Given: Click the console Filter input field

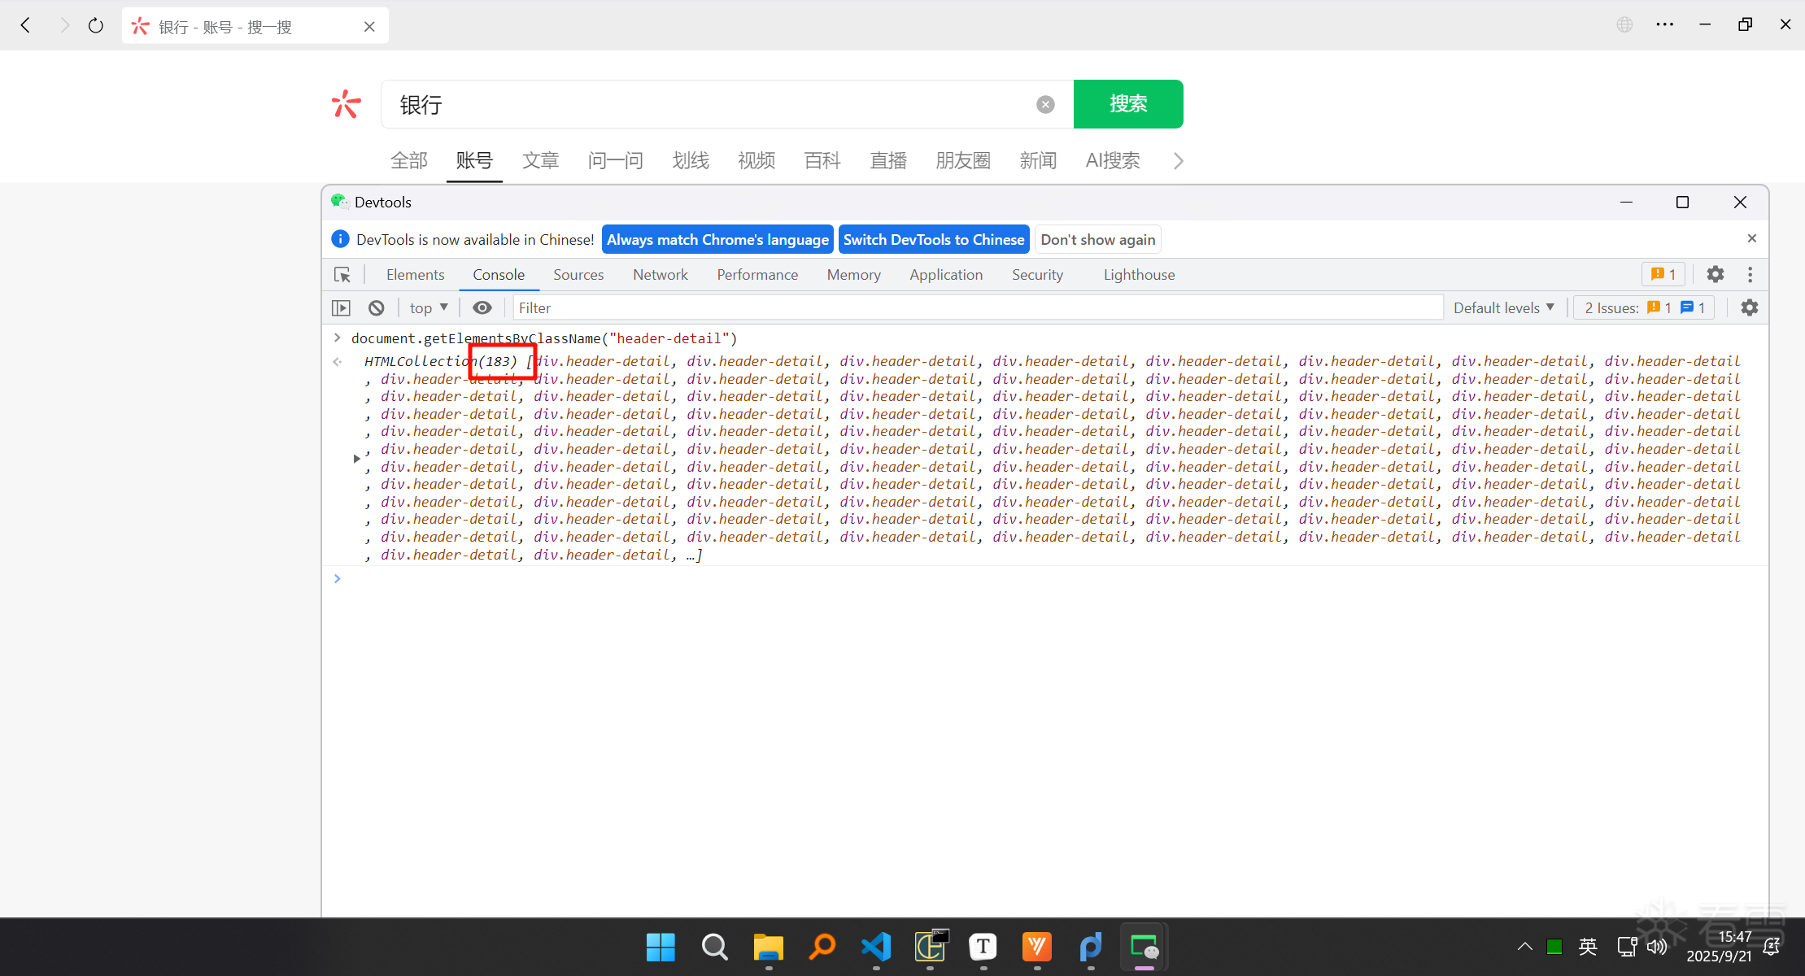Looking at the screenshot, I should pos(976,307).
